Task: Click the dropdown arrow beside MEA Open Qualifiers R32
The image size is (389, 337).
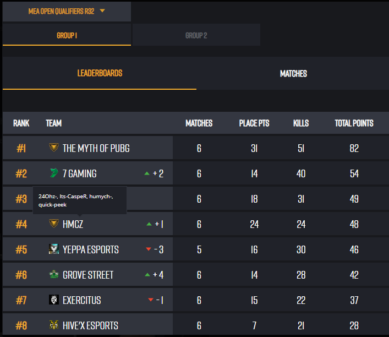Action: 102,10
